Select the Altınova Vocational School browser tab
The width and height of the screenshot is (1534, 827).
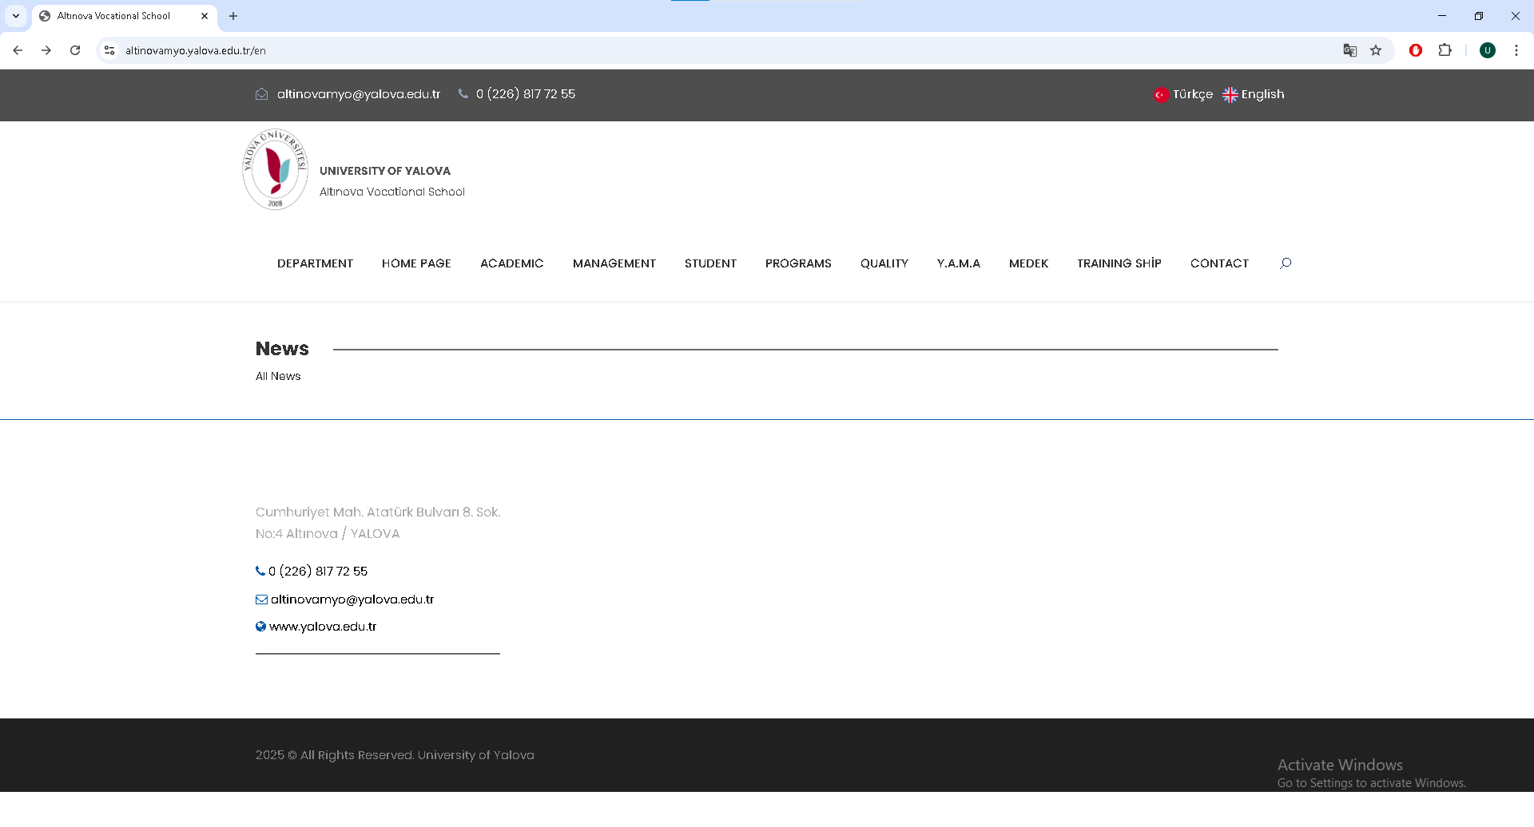pyautogui.click(x=124, y=16)
